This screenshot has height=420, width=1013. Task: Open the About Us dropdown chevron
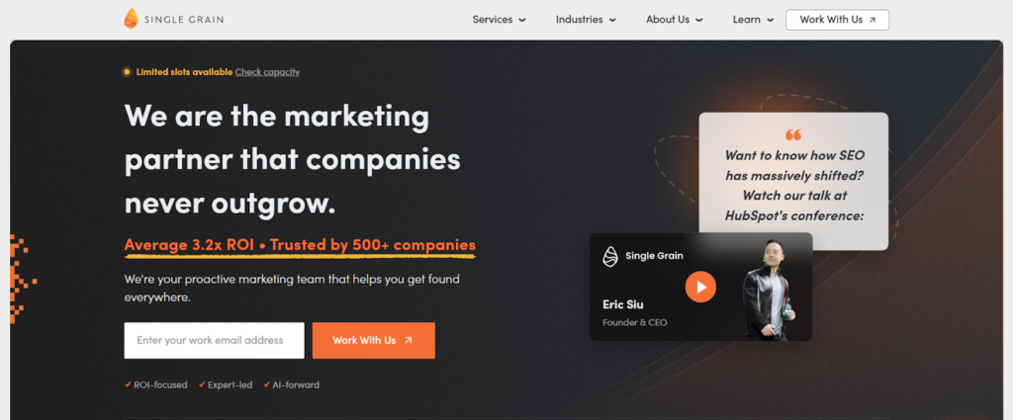(x=699, y=20)
